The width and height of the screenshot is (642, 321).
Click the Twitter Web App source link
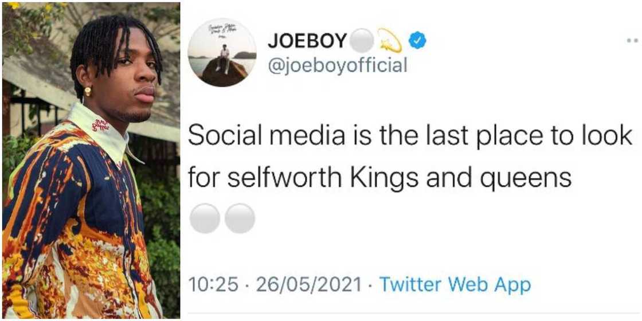tap(455, 284)
